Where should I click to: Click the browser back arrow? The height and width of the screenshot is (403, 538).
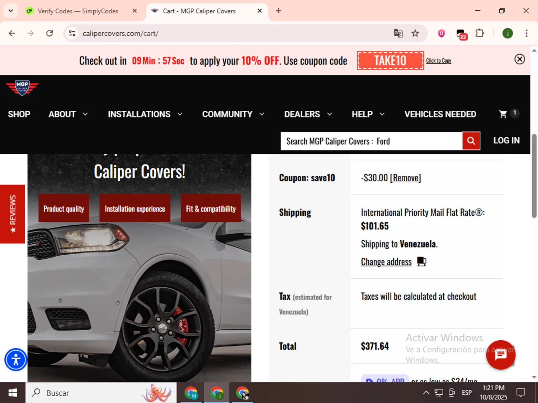tap(12, 33)
